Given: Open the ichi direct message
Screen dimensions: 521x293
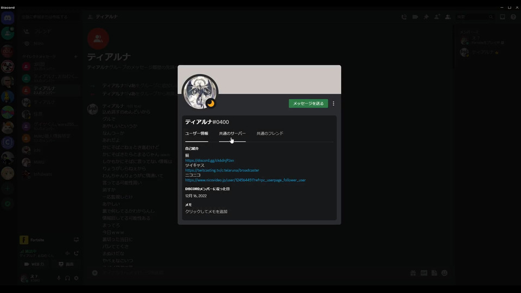Looking at the screenshot, I should (50, 150).
